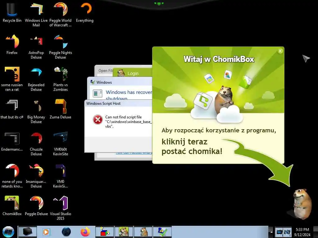Click the Open File window title
The height and width of the screenshot is (238, 318).
click(x=106, y=71)
